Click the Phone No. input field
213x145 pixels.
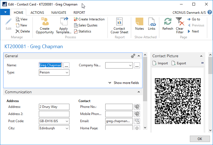click(x=119, y=107)
